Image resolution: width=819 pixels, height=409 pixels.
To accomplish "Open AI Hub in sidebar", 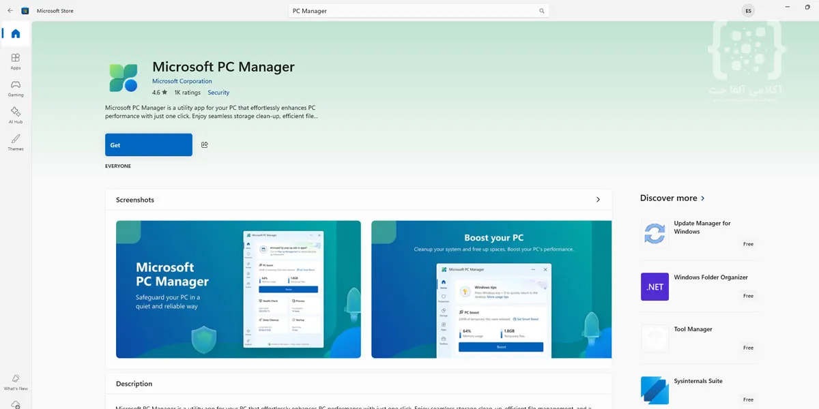I will coord(16,115).
